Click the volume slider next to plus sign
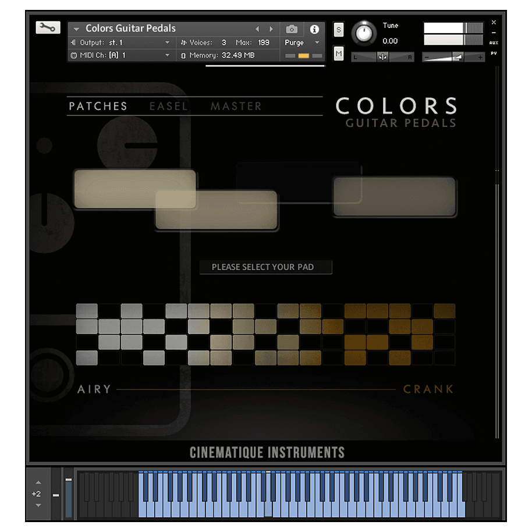532x532 pixels. [x=453, y=57]
